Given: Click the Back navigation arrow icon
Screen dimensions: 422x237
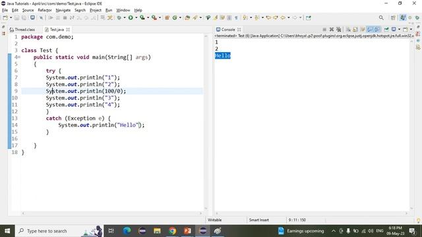Looking at the screenshot, I should pos(283,18).
